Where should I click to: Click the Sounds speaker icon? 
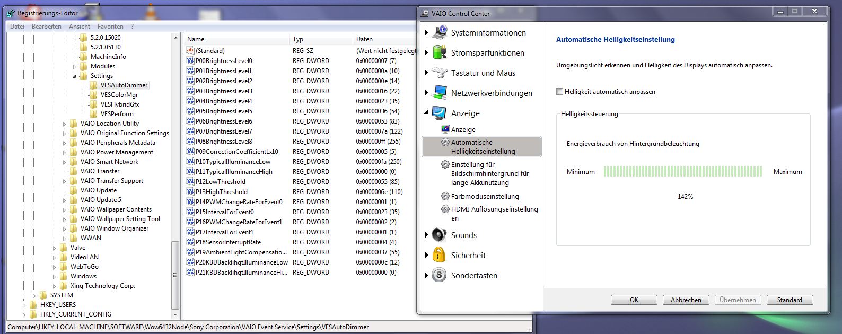click(439, 235)
